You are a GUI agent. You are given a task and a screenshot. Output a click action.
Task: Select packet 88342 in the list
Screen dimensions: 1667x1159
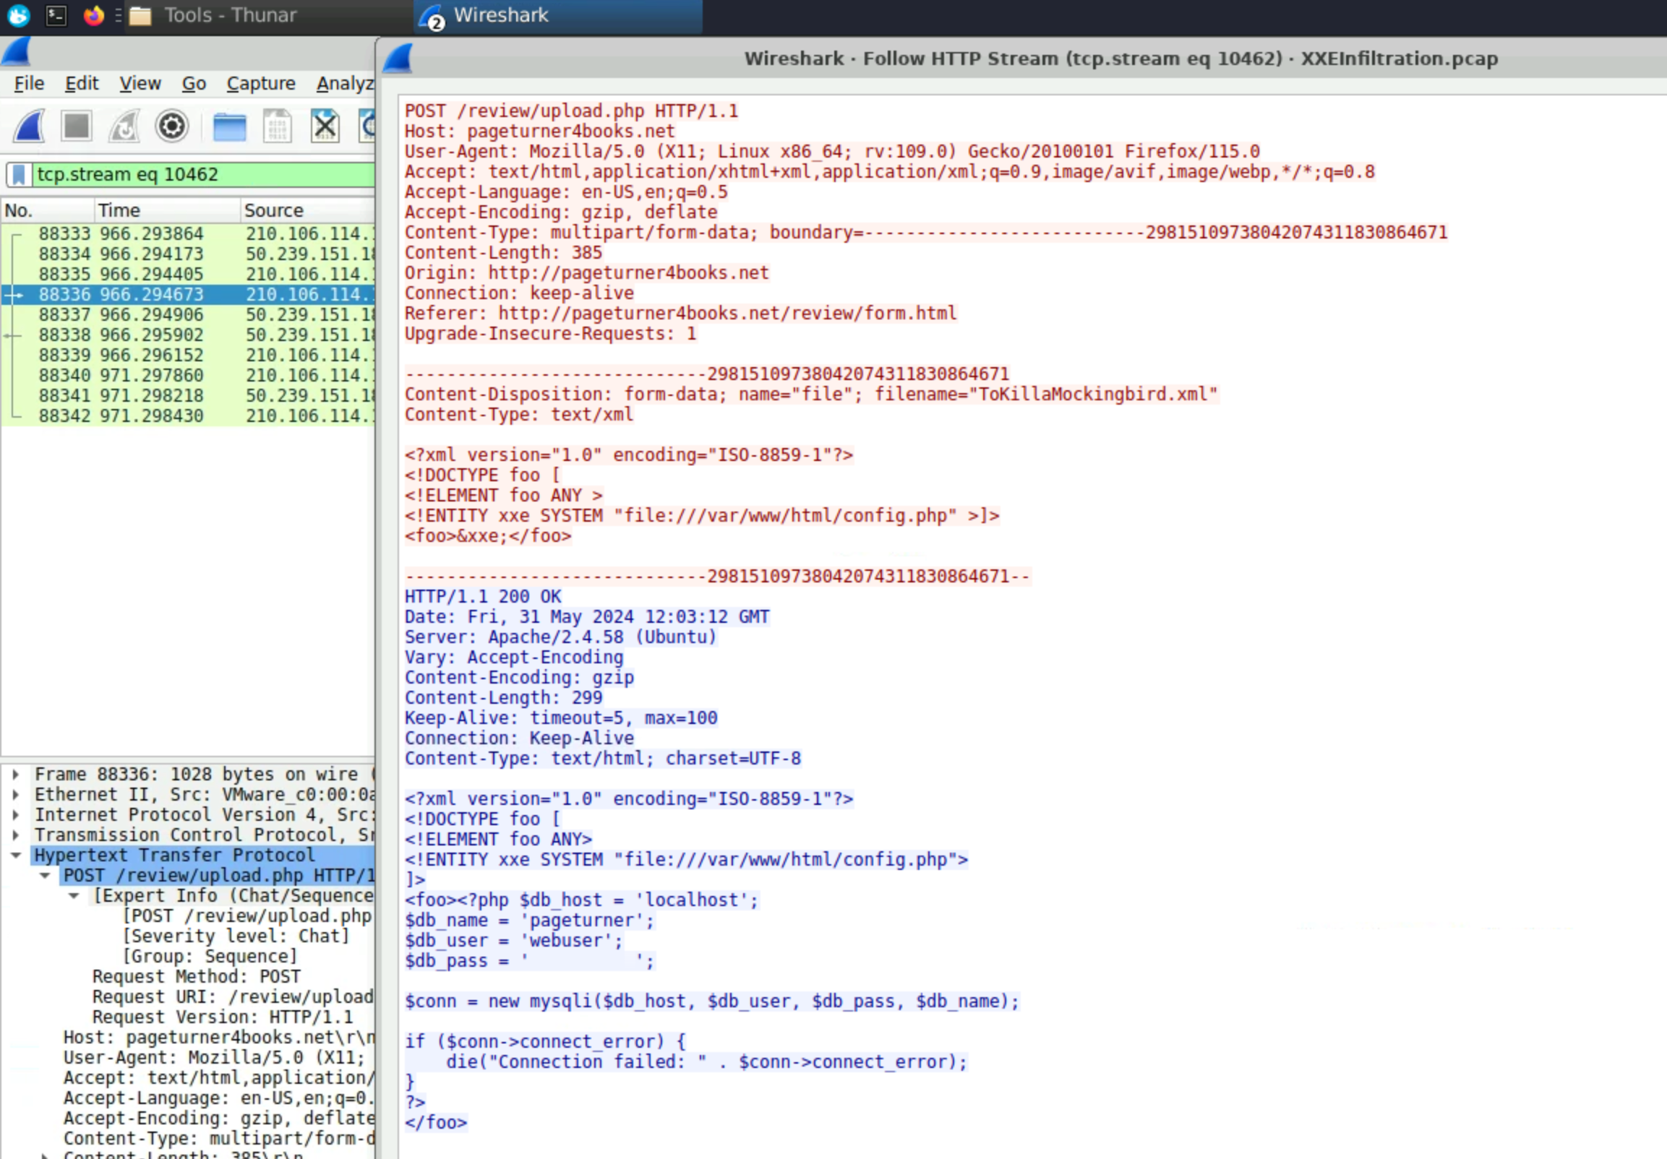click(x=188, y=417)
